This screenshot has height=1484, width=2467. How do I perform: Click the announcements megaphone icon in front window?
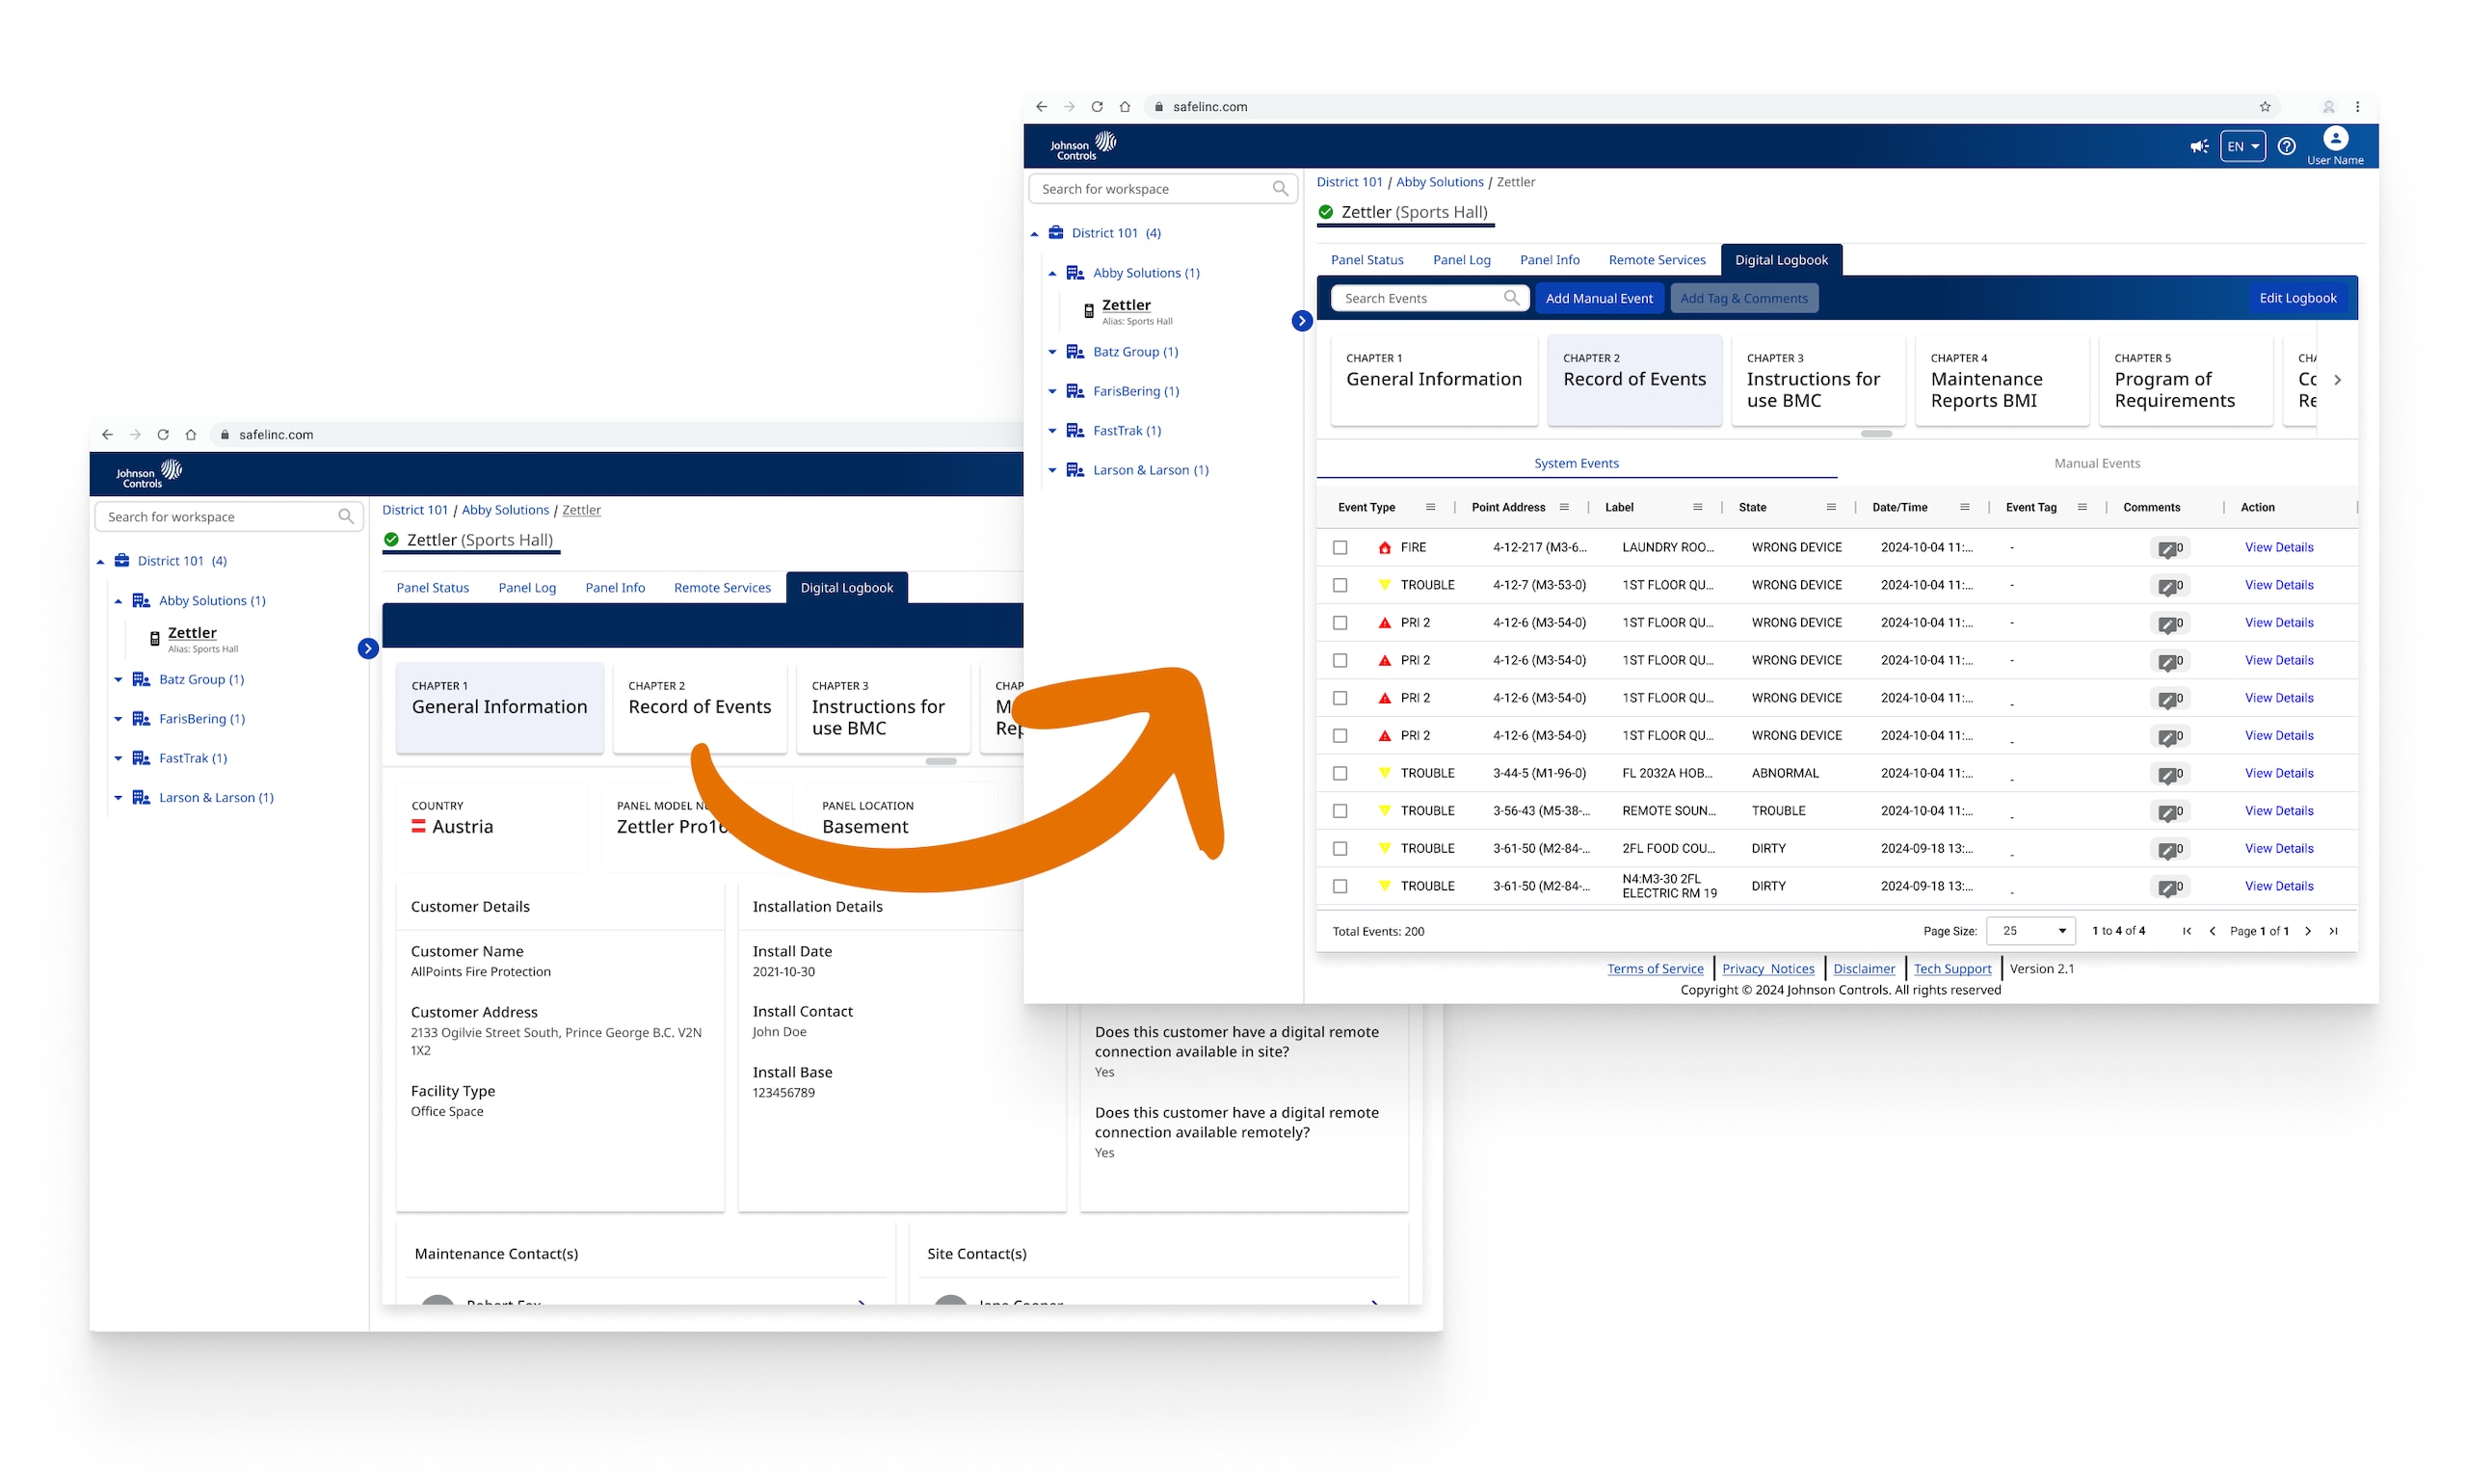(2198, 146)
